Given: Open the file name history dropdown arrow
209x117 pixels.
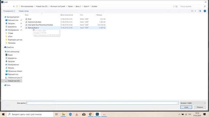Looking at the screenshot, I should (x=177, y=103).
